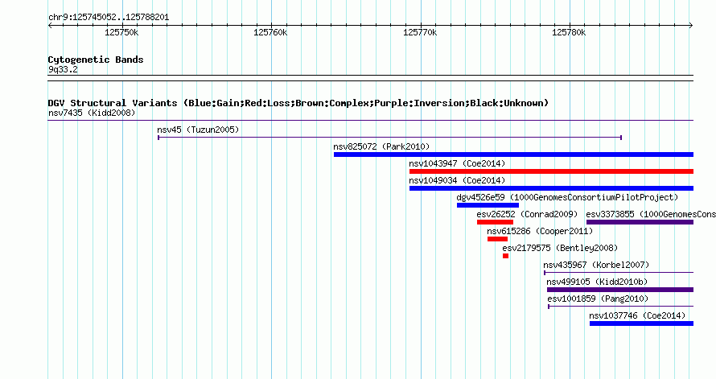Click the thin nsv435967 inversion line

[x=619, y=273]
